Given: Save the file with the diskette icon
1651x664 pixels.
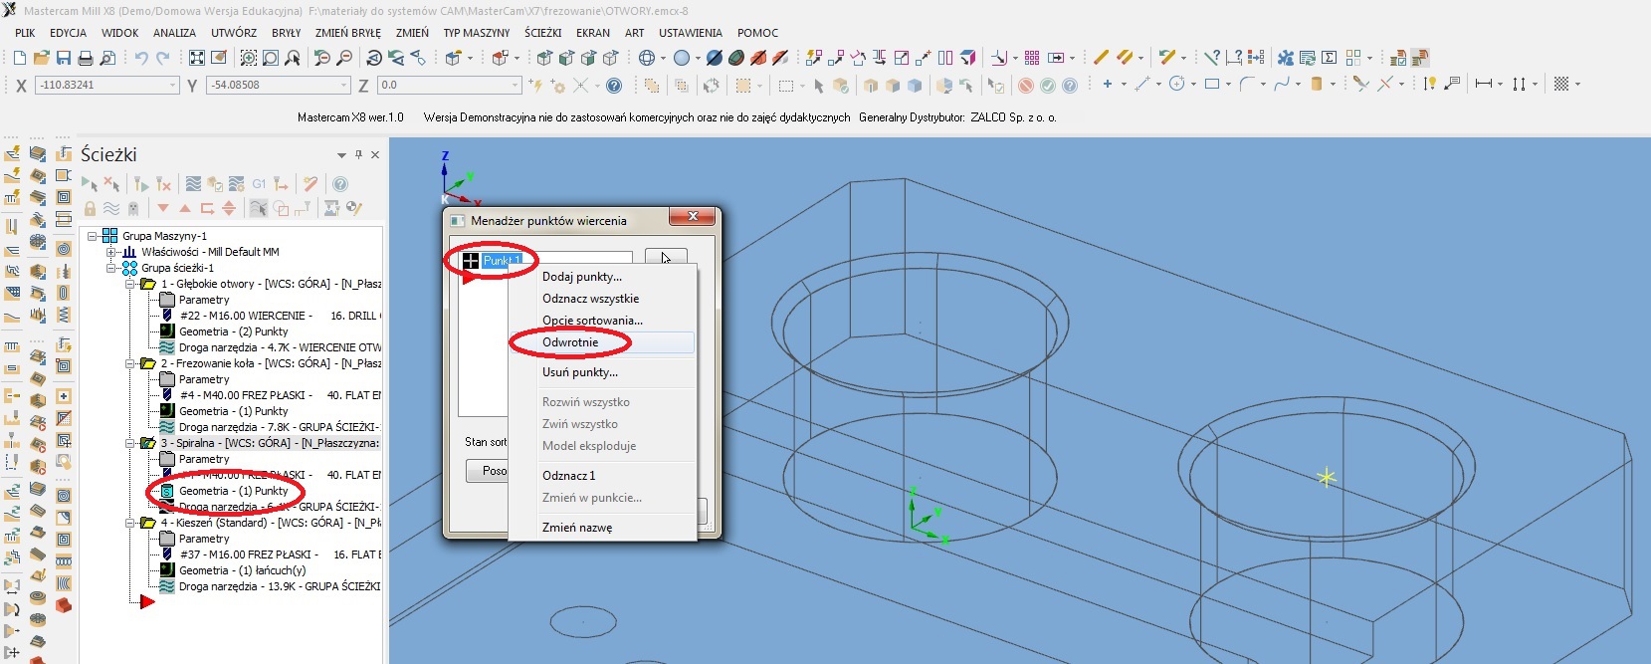Looking at the screenshot, I should [64, 58].
